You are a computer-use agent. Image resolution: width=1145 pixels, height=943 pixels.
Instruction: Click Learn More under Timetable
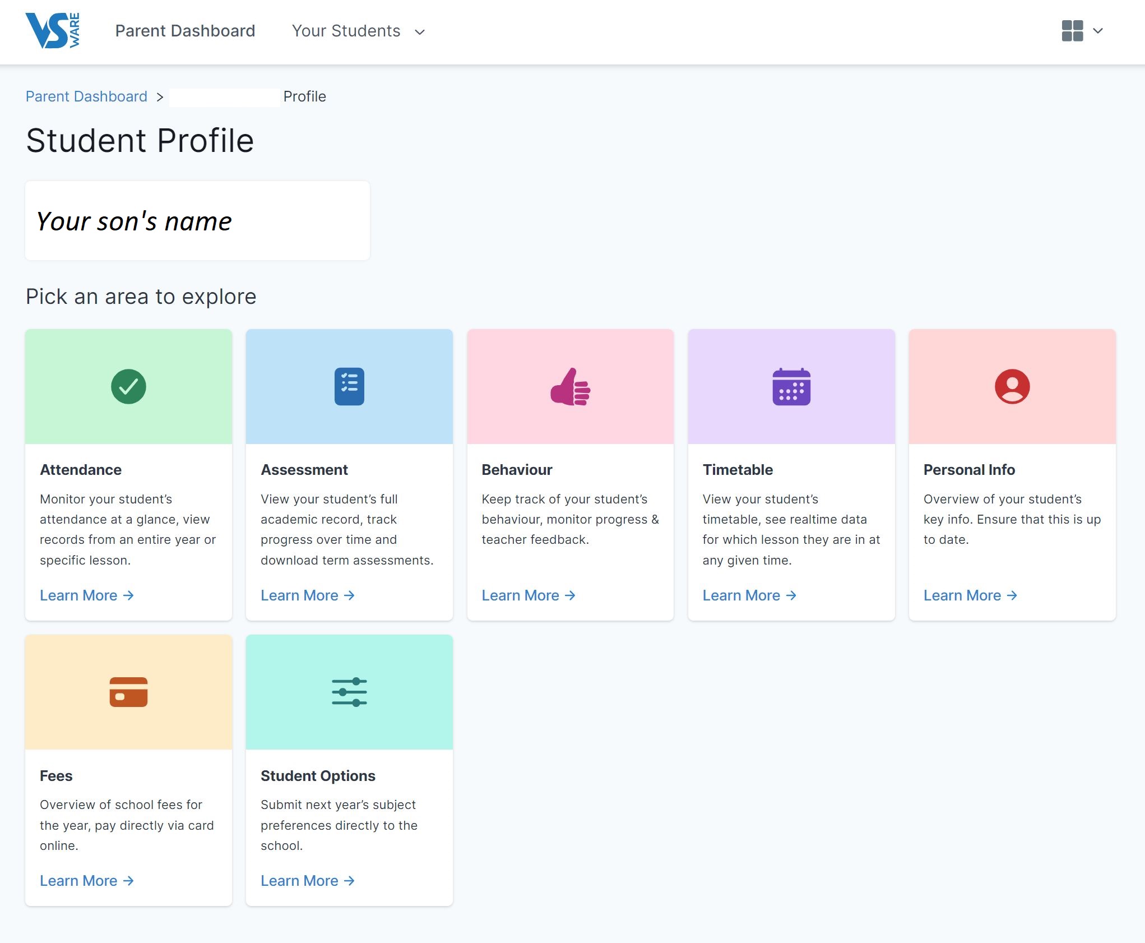pyautogui.click(x=749, y=595)
